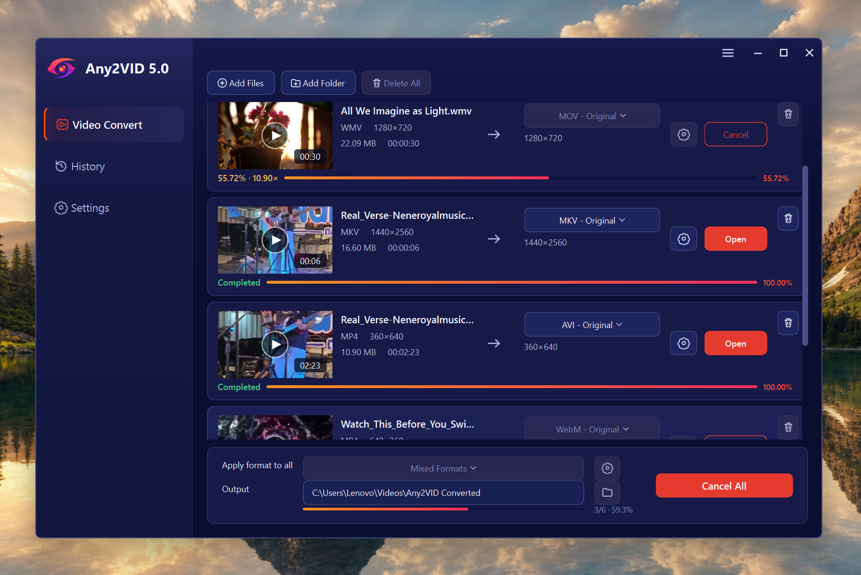Screen dimensions: 861x575
Task: Click the overall 3/6 progress bar
Action: click(x=443, y=509)
